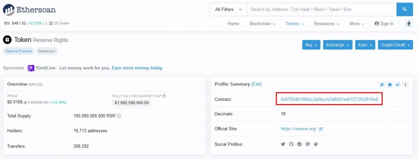Click the Stablecoin tag
This screenshot has height=159, width=419.
(x=47, y=51)
